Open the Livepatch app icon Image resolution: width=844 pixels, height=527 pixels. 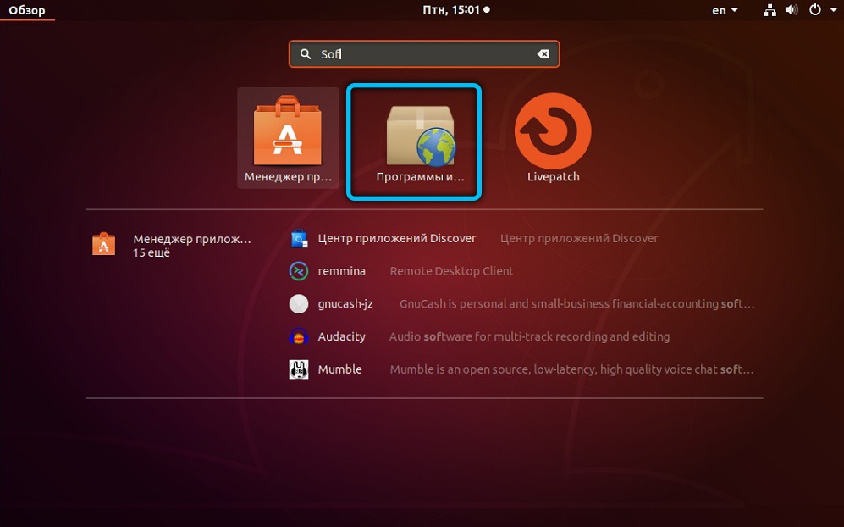(553, 131)
